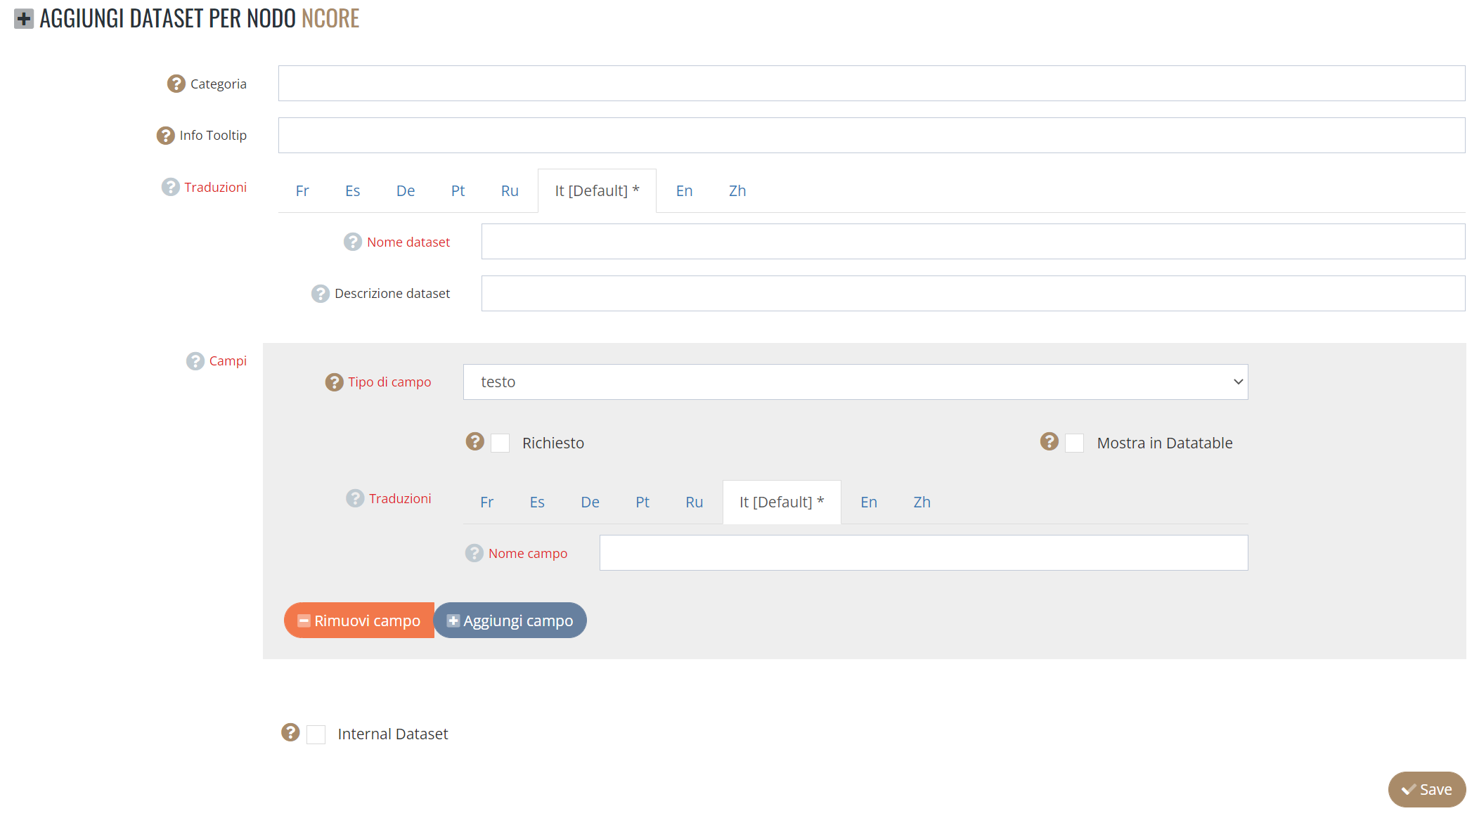This screenshot has width=1479, height=818.
Task: Click the Mostra in Datatable label text
Action: tap(1165, 443)
